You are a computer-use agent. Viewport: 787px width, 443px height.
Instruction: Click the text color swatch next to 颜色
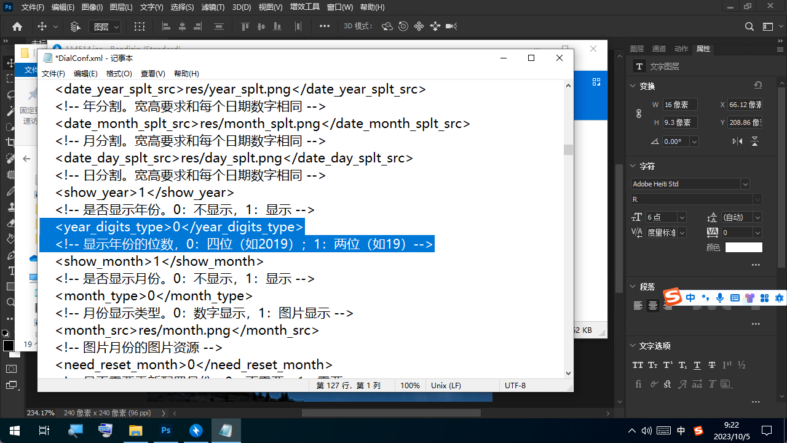pos(743,247)
